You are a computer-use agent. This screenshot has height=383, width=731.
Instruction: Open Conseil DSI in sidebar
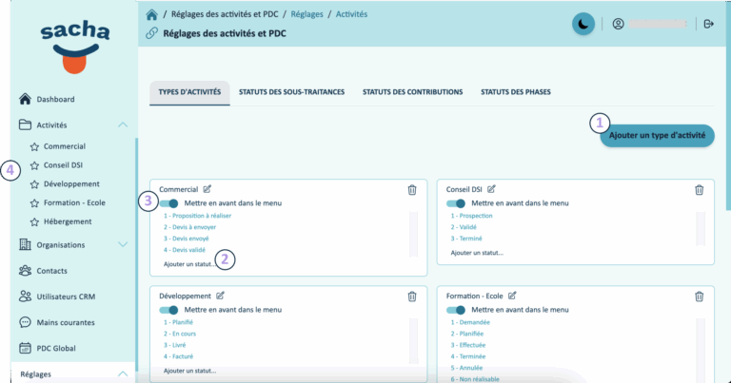(63, 165)
